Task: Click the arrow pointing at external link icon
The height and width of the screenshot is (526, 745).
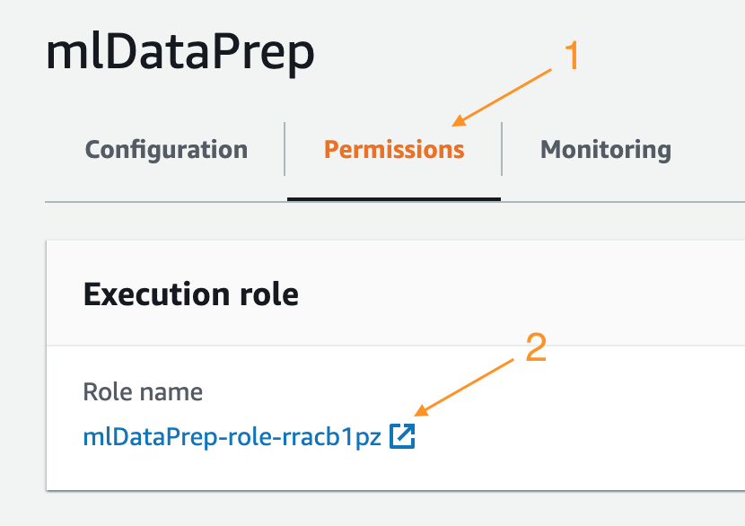Action: pos(464,387)
